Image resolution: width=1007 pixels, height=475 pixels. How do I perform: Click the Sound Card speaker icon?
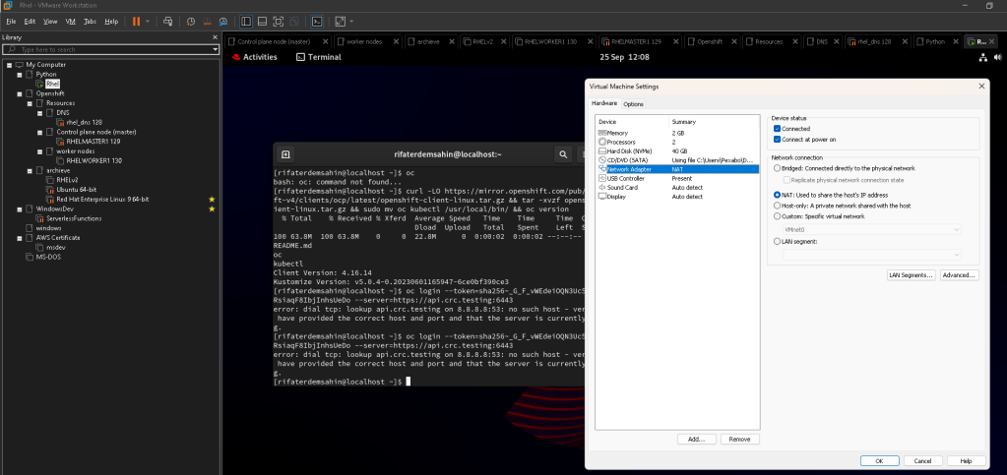[601, 188]
